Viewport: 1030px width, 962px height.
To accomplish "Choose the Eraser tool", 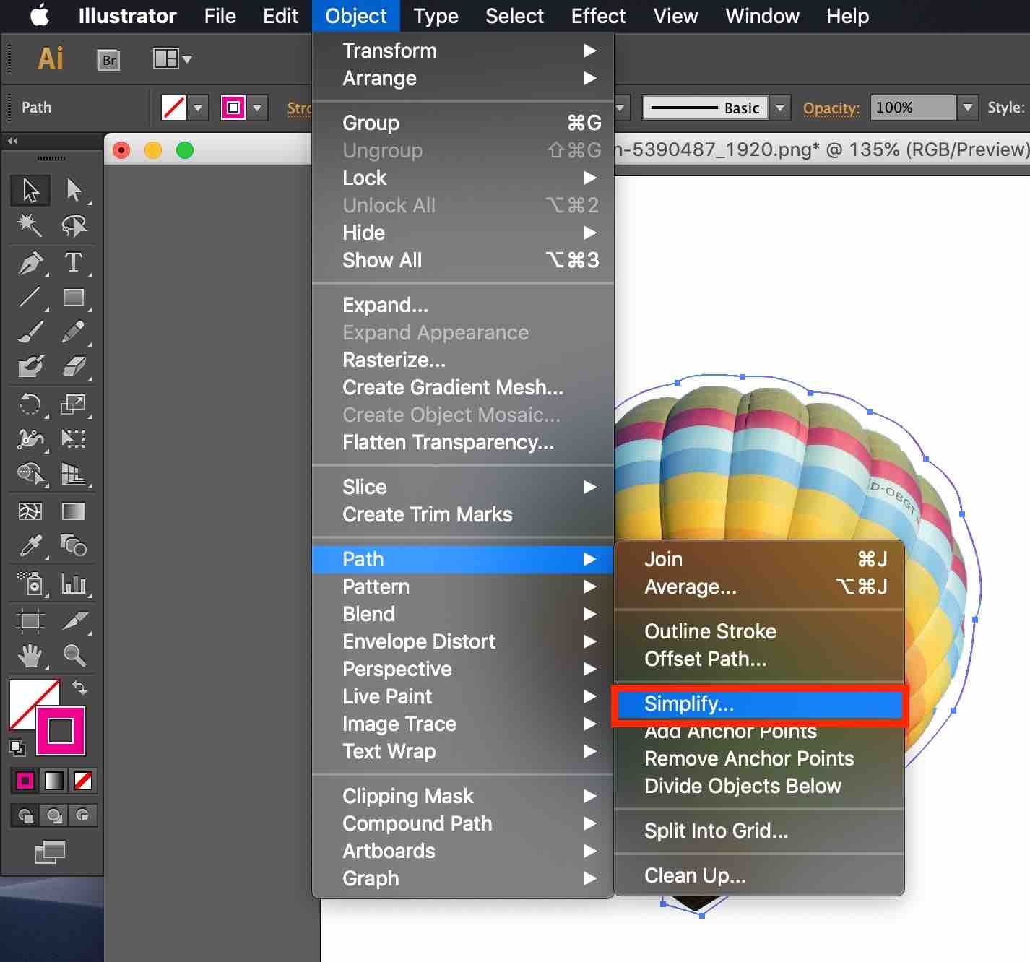I will pos(74,367).
